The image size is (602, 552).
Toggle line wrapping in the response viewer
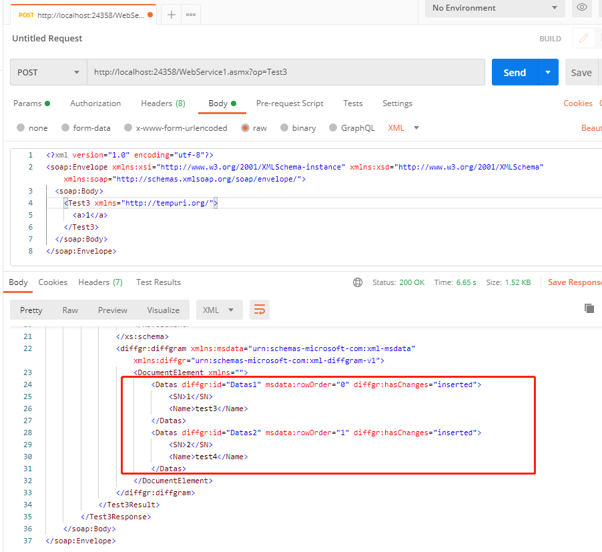(259, 310)
